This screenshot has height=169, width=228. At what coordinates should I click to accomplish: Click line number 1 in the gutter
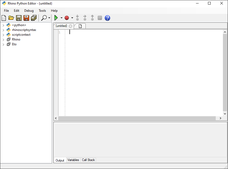point(60,32)
